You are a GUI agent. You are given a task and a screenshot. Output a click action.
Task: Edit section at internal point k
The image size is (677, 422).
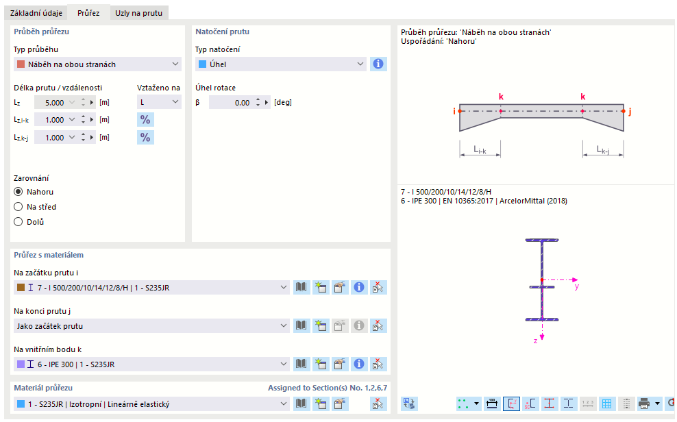tap(340, 364)
